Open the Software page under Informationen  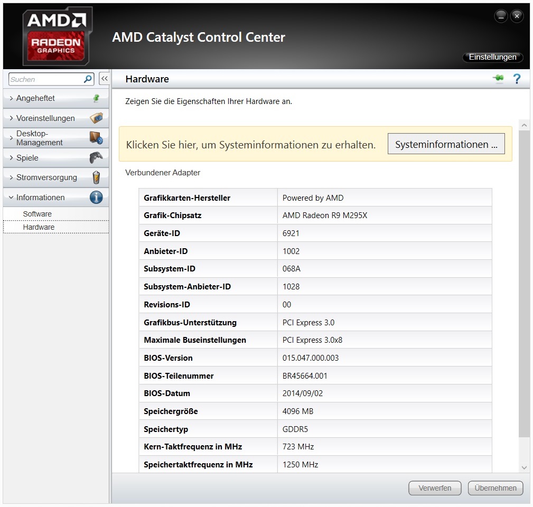pos(38,214)
